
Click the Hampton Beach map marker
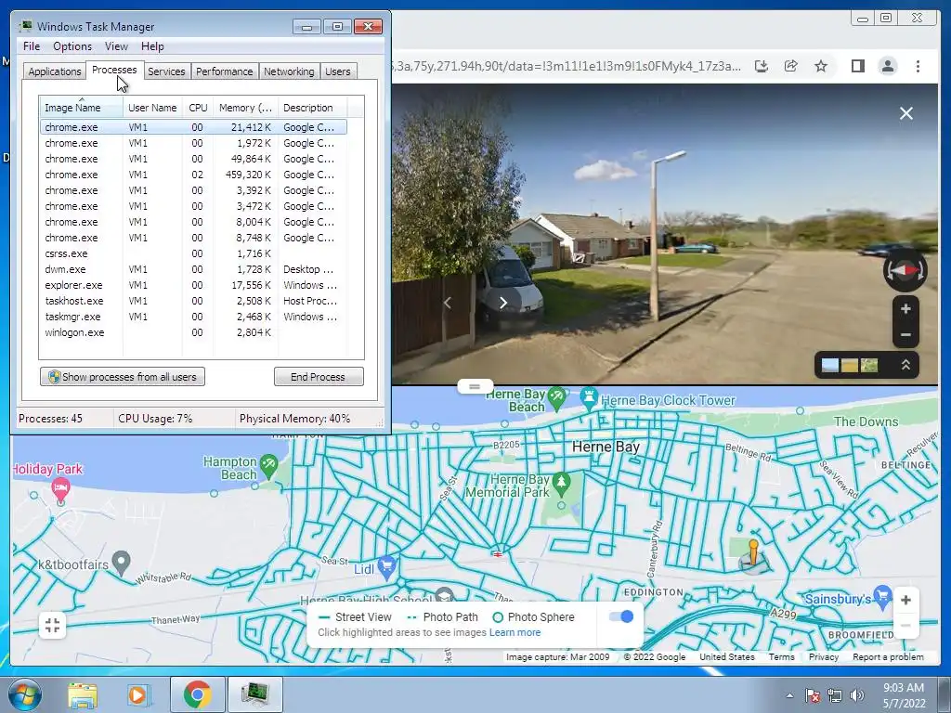point(268,467)
